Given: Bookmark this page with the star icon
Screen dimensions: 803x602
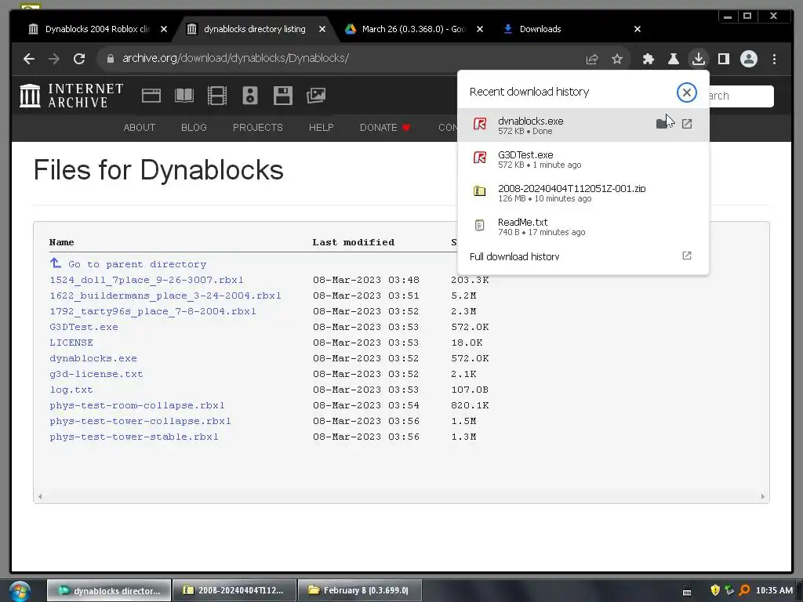Looking at the screenshot, I should (x=617, y=59).
